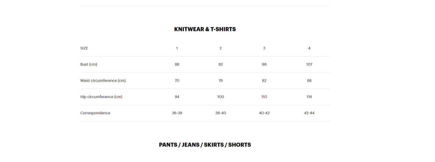Click the 116 hip value
Viewport: 435px width, 162px height.
[x=309, y=97]
